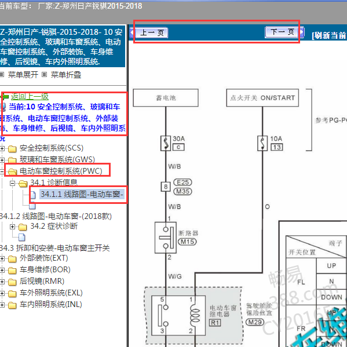
Task: Select 安全控制系统(SCS) tree item
Action: coord(52,148)
